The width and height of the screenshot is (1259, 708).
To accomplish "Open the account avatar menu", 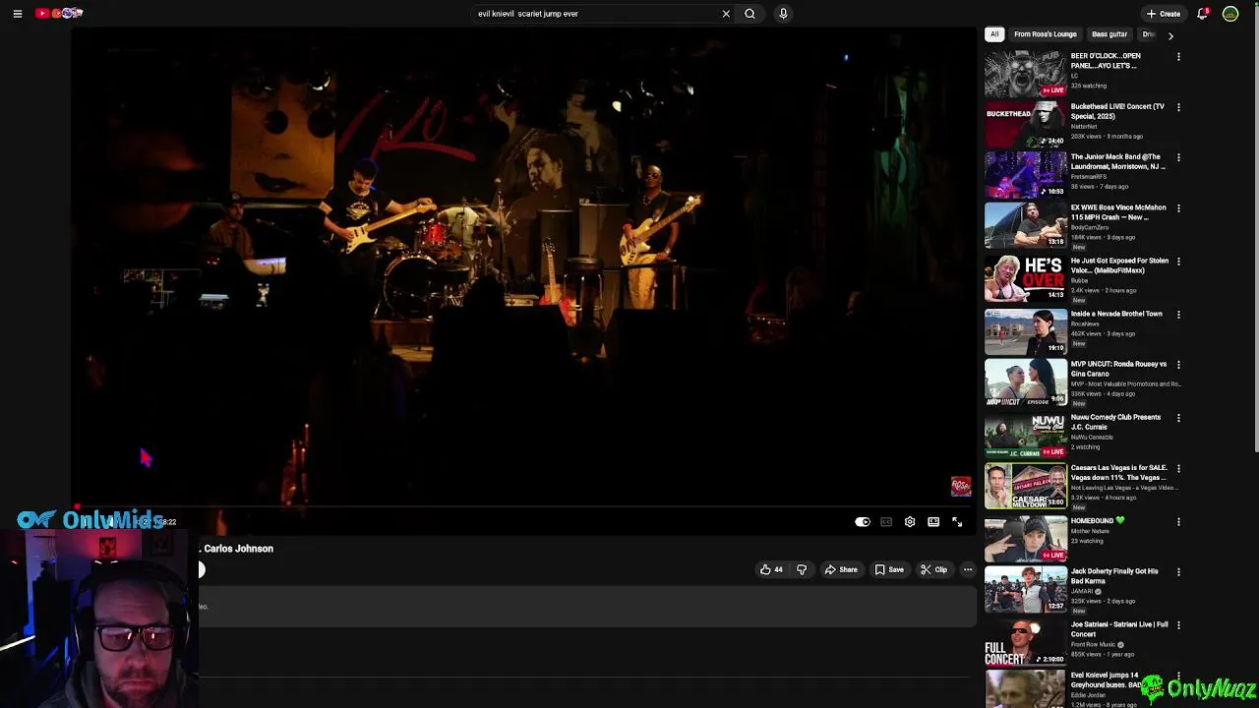I will [1230, 14].
